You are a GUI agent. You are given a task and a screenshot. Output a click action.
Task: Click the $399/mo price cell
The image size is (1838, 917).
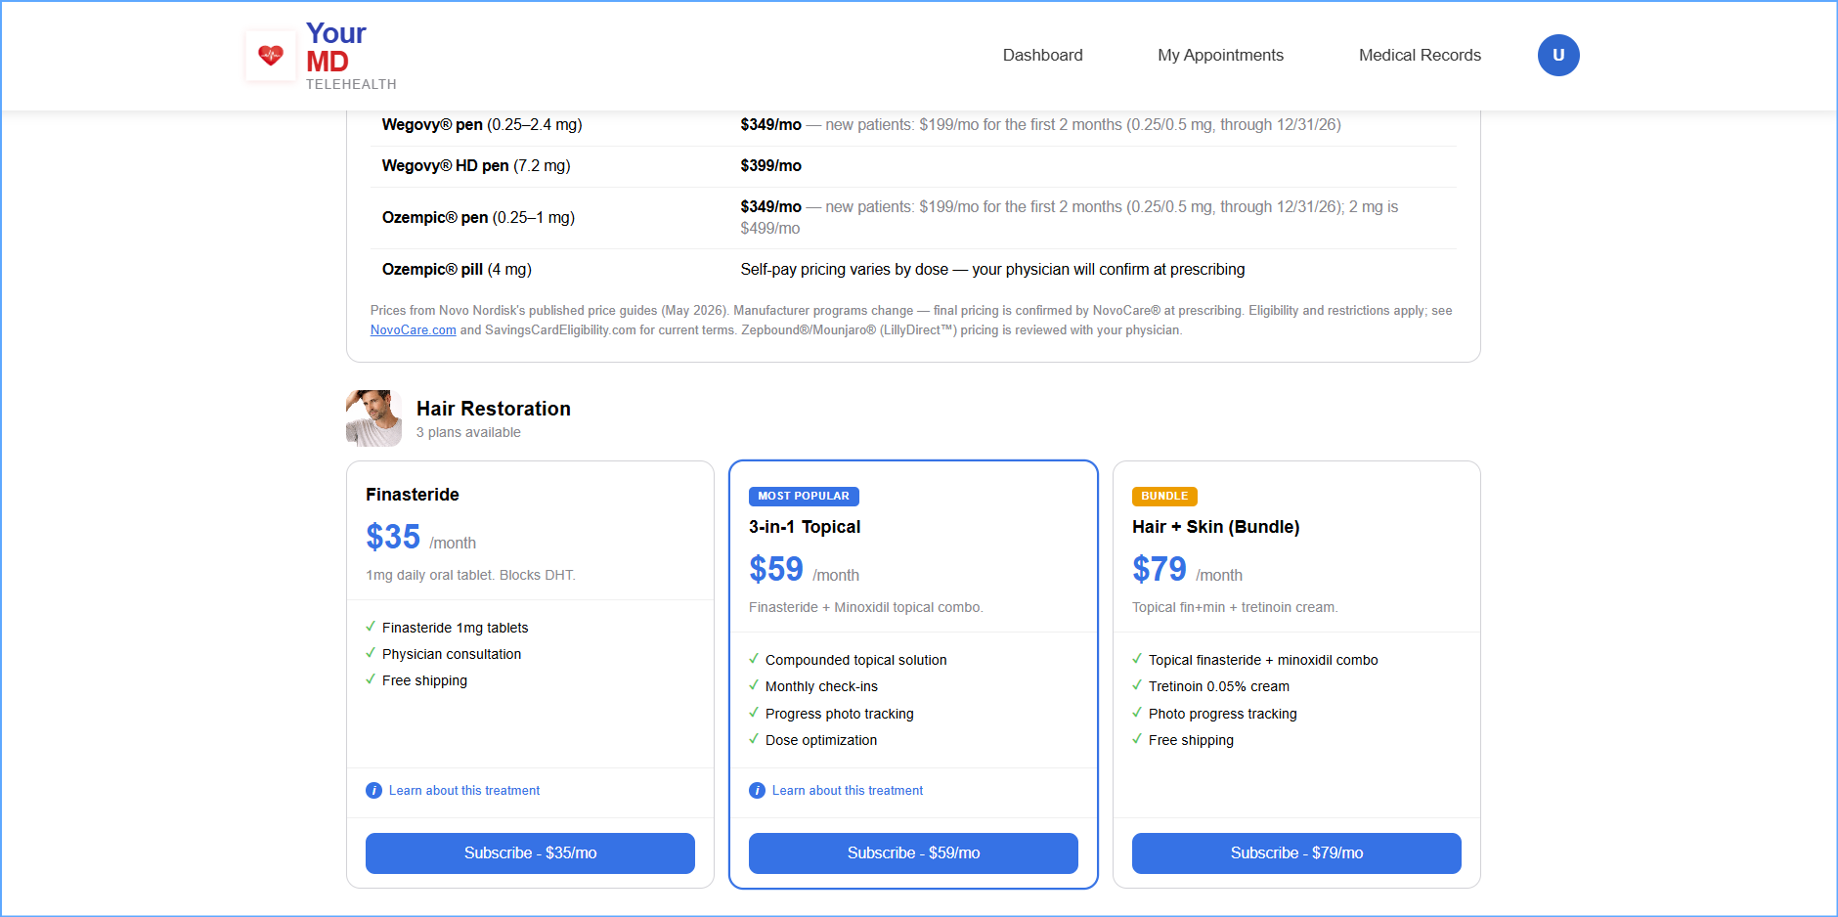pos(770,166)
